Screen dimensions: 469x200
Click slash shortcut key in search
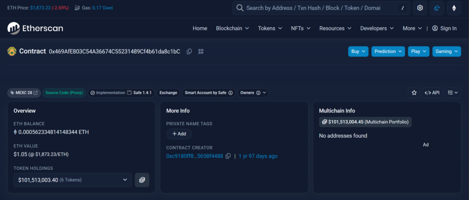(x=403, y=8)
